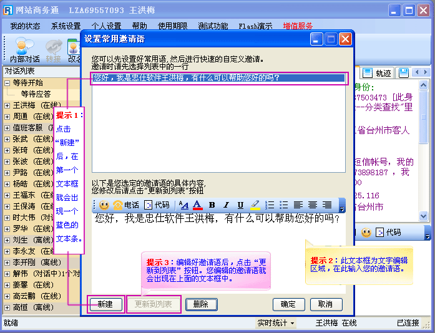Insert an emoticon from the dialog toolbar
The image size is (435, 333).
pos(104,205)
